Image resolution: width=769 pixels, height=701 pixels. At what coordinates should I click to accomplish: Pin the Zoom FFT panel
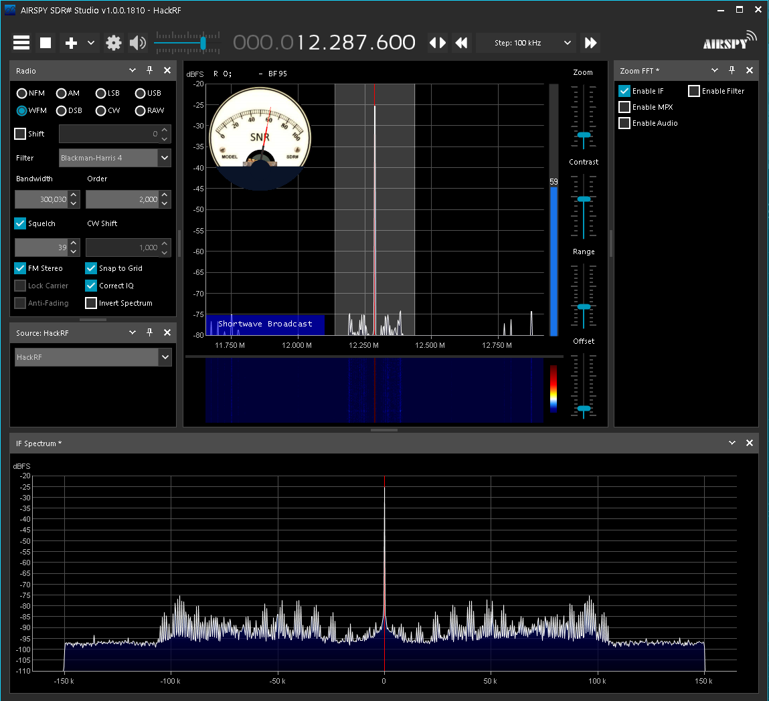click(732, 71)
